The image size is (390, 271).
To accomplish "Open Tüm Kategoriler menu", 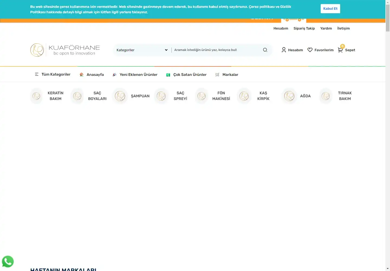I will pyautogui.click(x=53, y=74).
